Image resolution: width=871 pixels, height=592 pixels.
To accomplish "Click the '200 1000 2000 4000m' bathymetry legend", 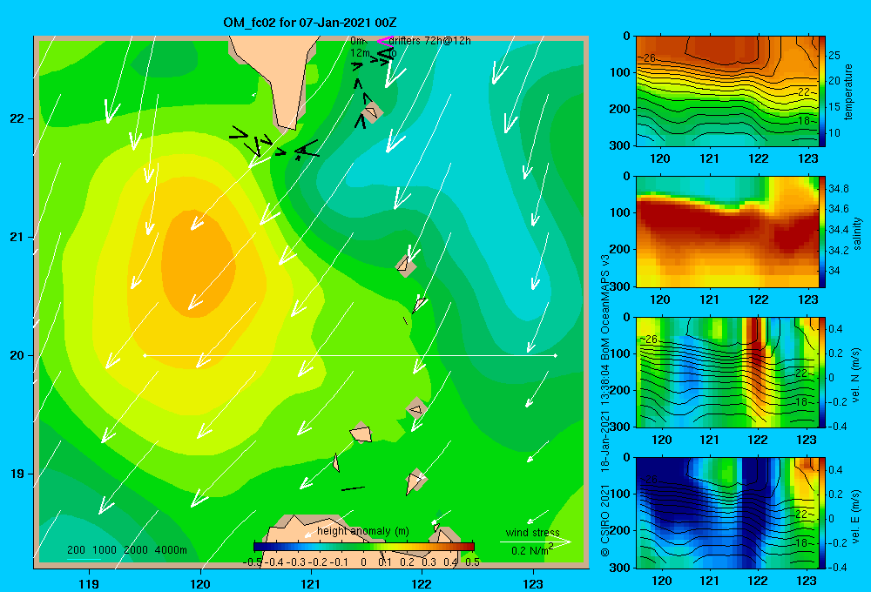I will tap(127, 550).
